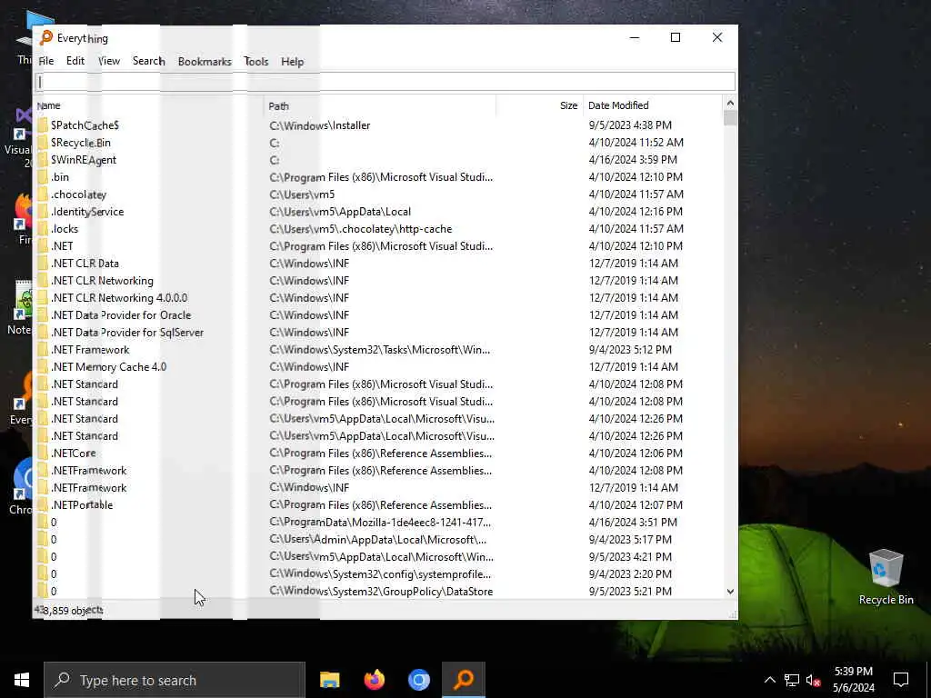Click the path C:\Windows\Installer
931x698 pixels.
click(x=319, y=125)
